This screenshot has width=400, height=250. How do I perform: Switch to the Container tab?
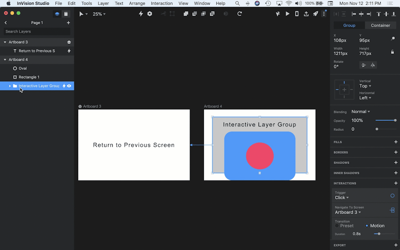coord(380,25)
